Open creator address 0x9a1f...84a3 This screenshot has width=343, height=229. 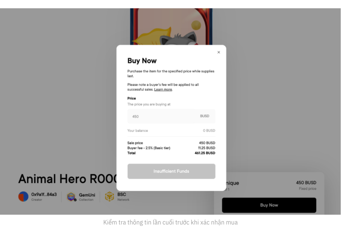click(44, 195)
